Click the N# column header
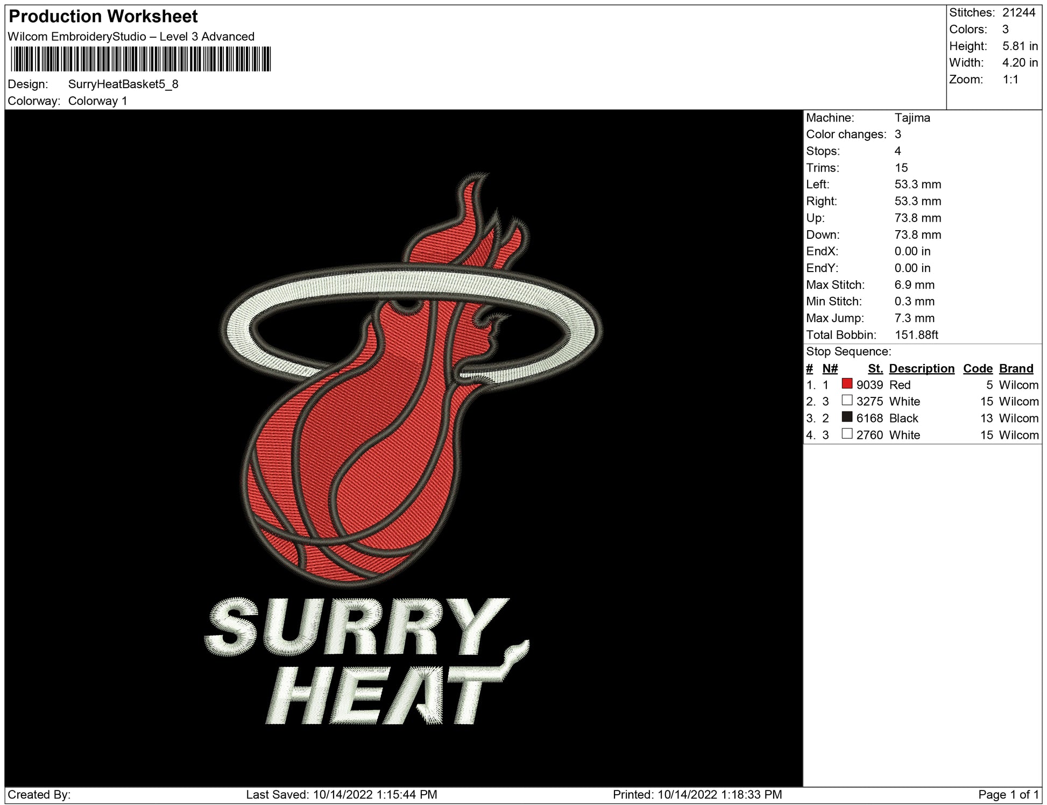The width and height of the screenshot is (1047, 805). tap(830, 368)
